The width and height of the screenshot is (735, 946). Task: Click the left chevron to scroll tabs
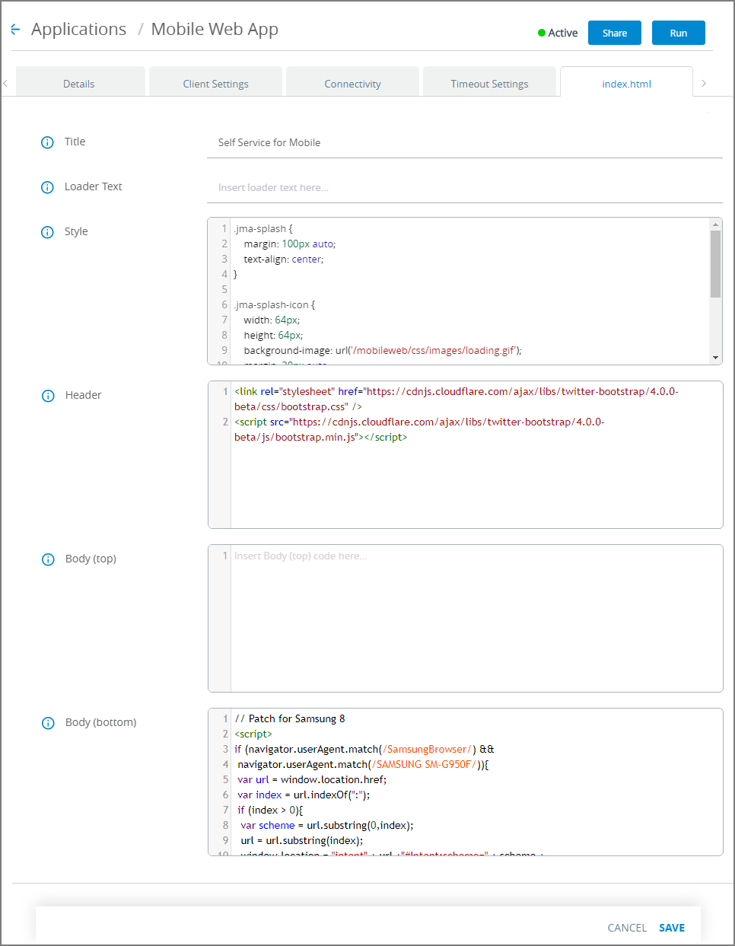pyautogui.click(x=5, y=84)
